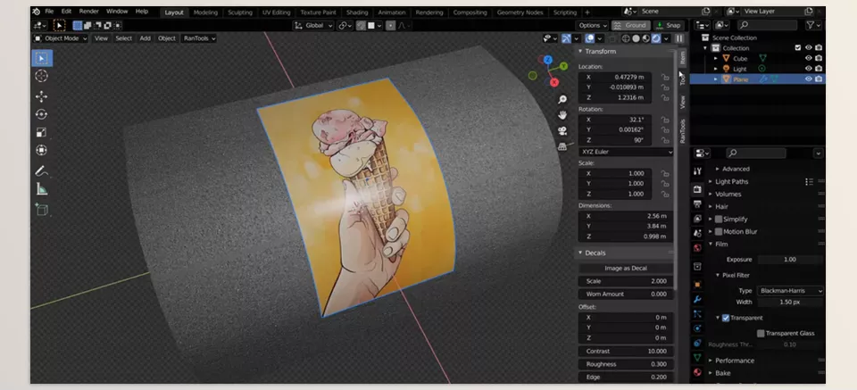The height and width of the screenshot is (390, 857).
Task: Uncheck the Transparent film checkbox
Action: (726, 318)
